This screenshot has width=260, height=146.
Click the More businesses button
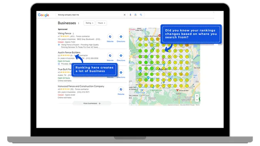[92, 103]
